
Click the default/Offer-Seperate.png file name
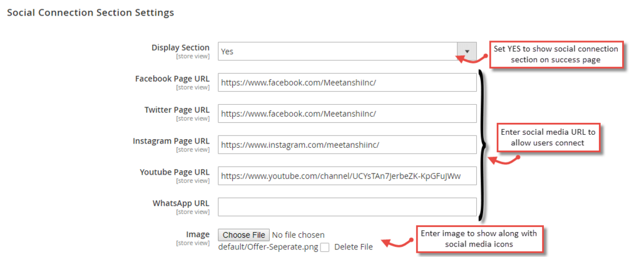click(x=268, y=247)
